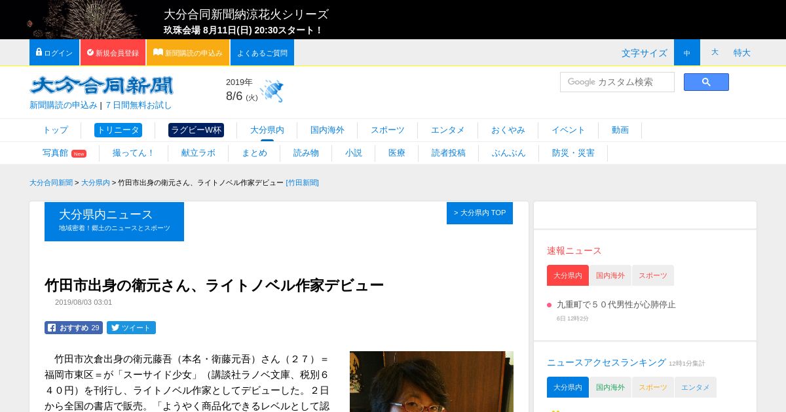Click the ログイン lock button

[54, 52]
